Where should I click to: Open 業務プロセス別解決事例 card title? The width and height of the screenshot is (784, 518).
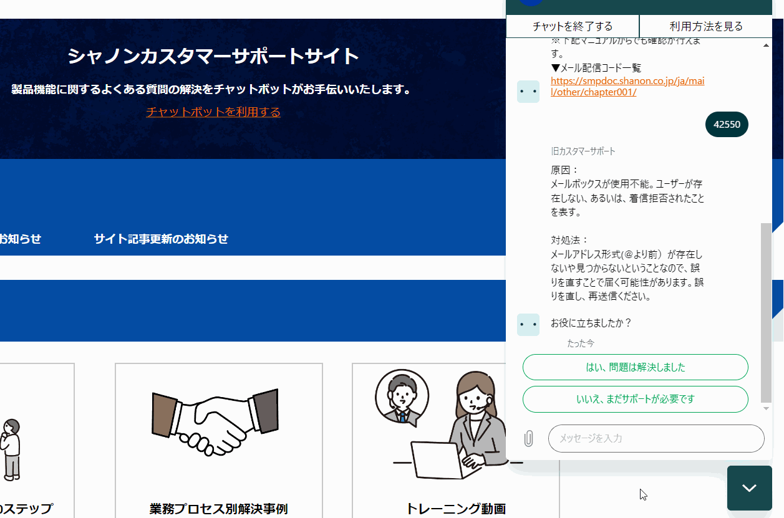[x=218, y=509]
